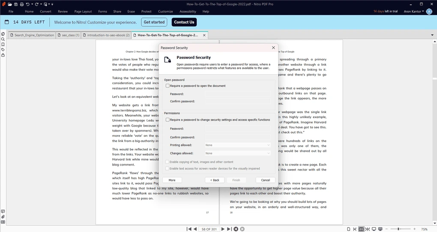437x232 pixels.
Task: Click the user avatar icon at top right
Action: pyautogui.click(x=429, y=11)
